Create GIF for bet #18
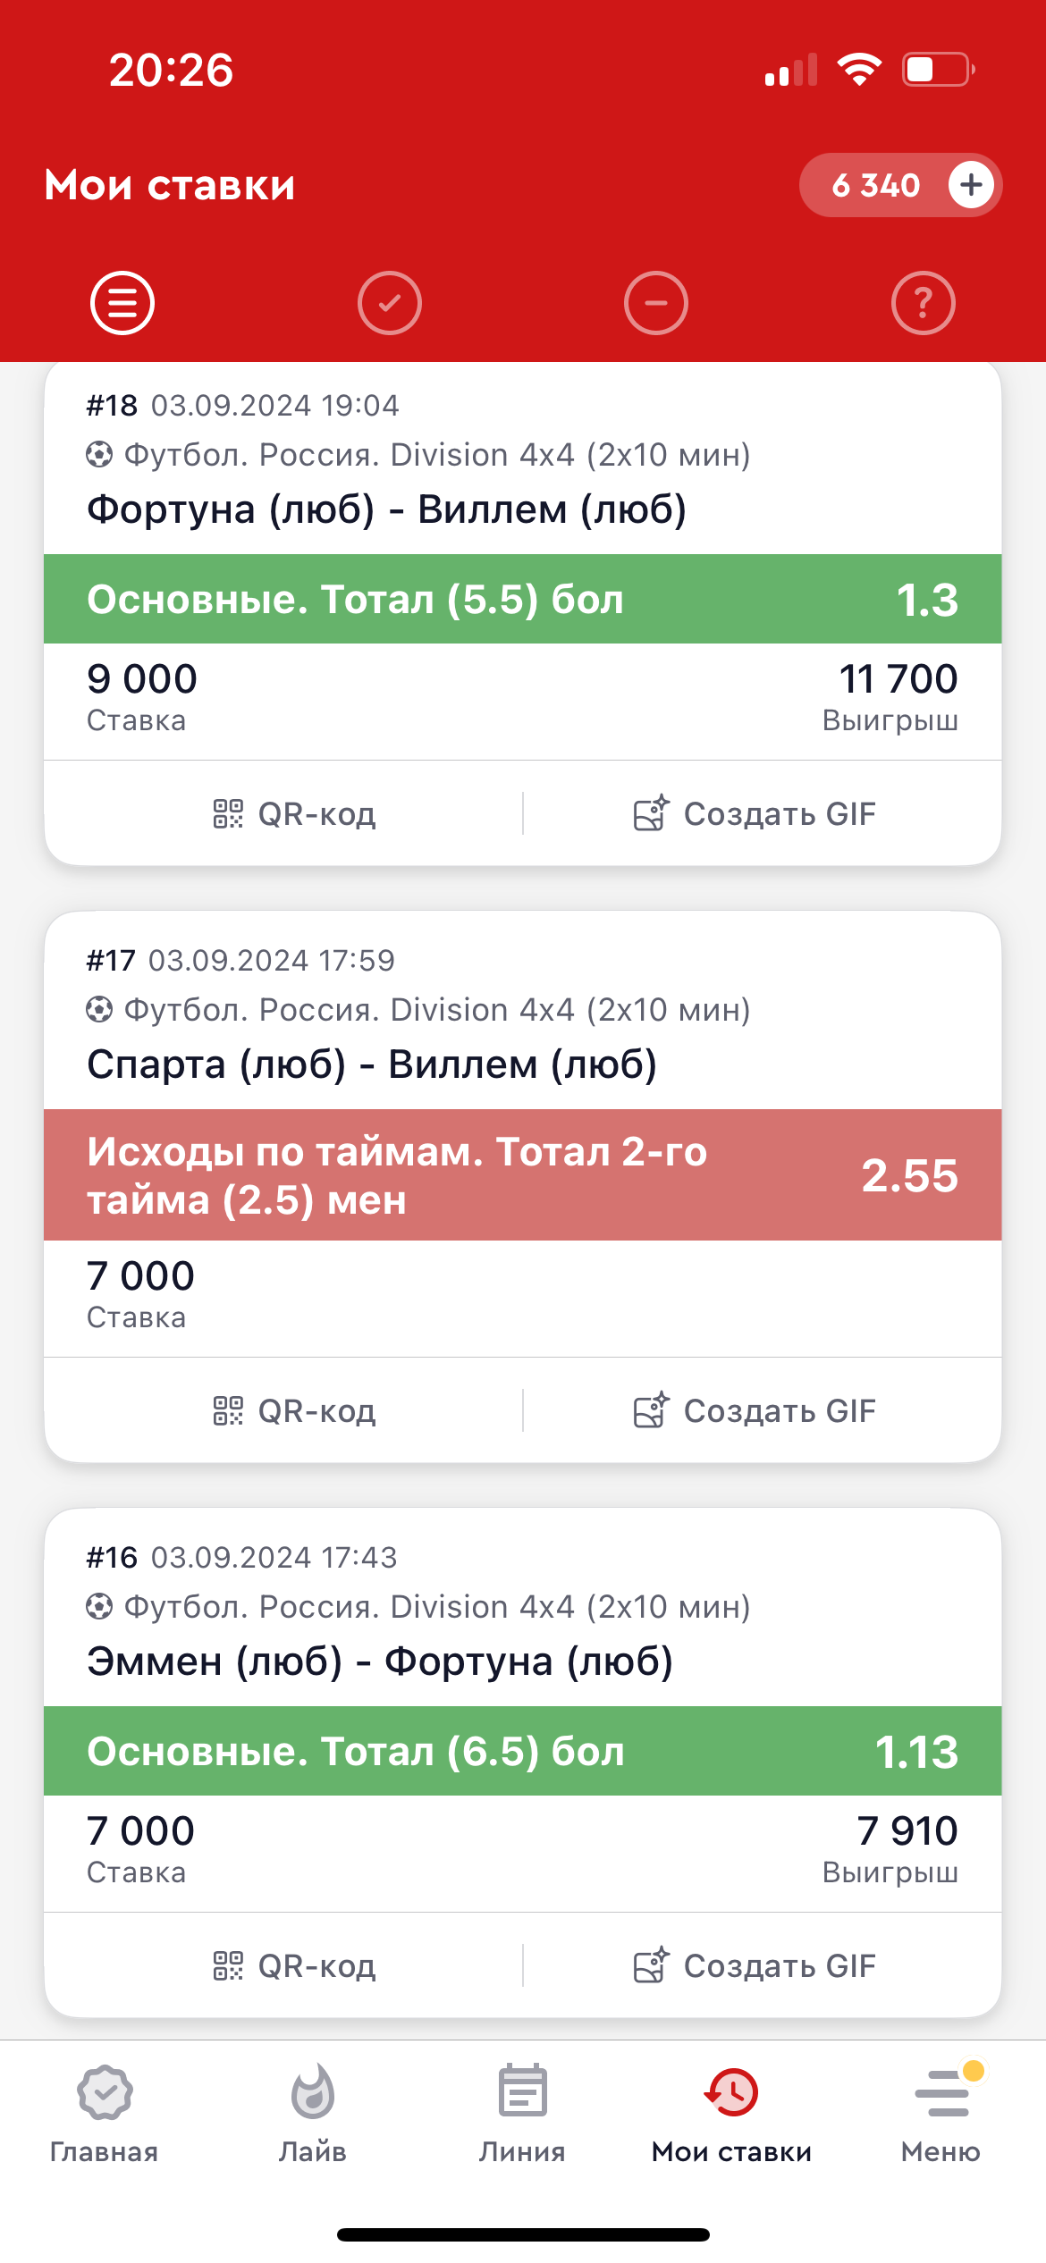Viewport: 1046px width, 2263px height. [755, 814]
